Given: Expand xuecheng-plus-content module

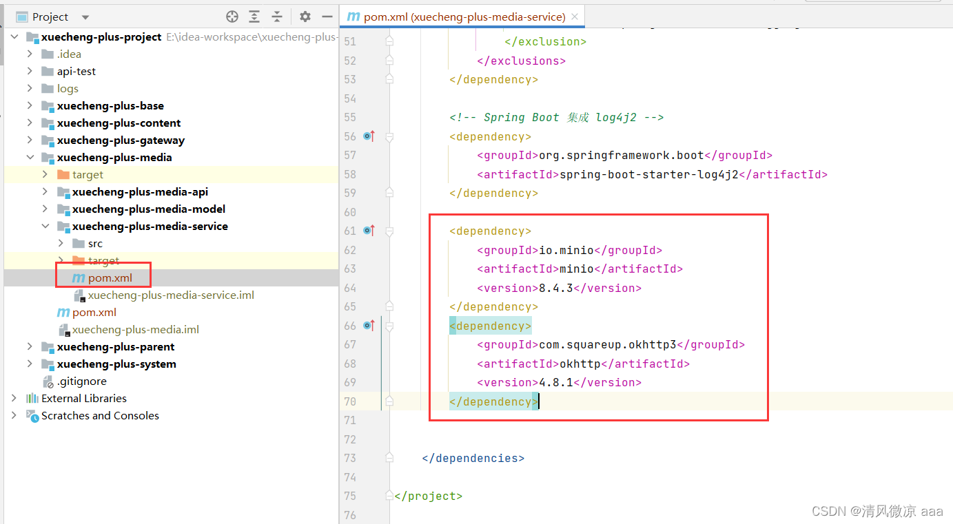Looking at the screenshot, I should [30, 123].
